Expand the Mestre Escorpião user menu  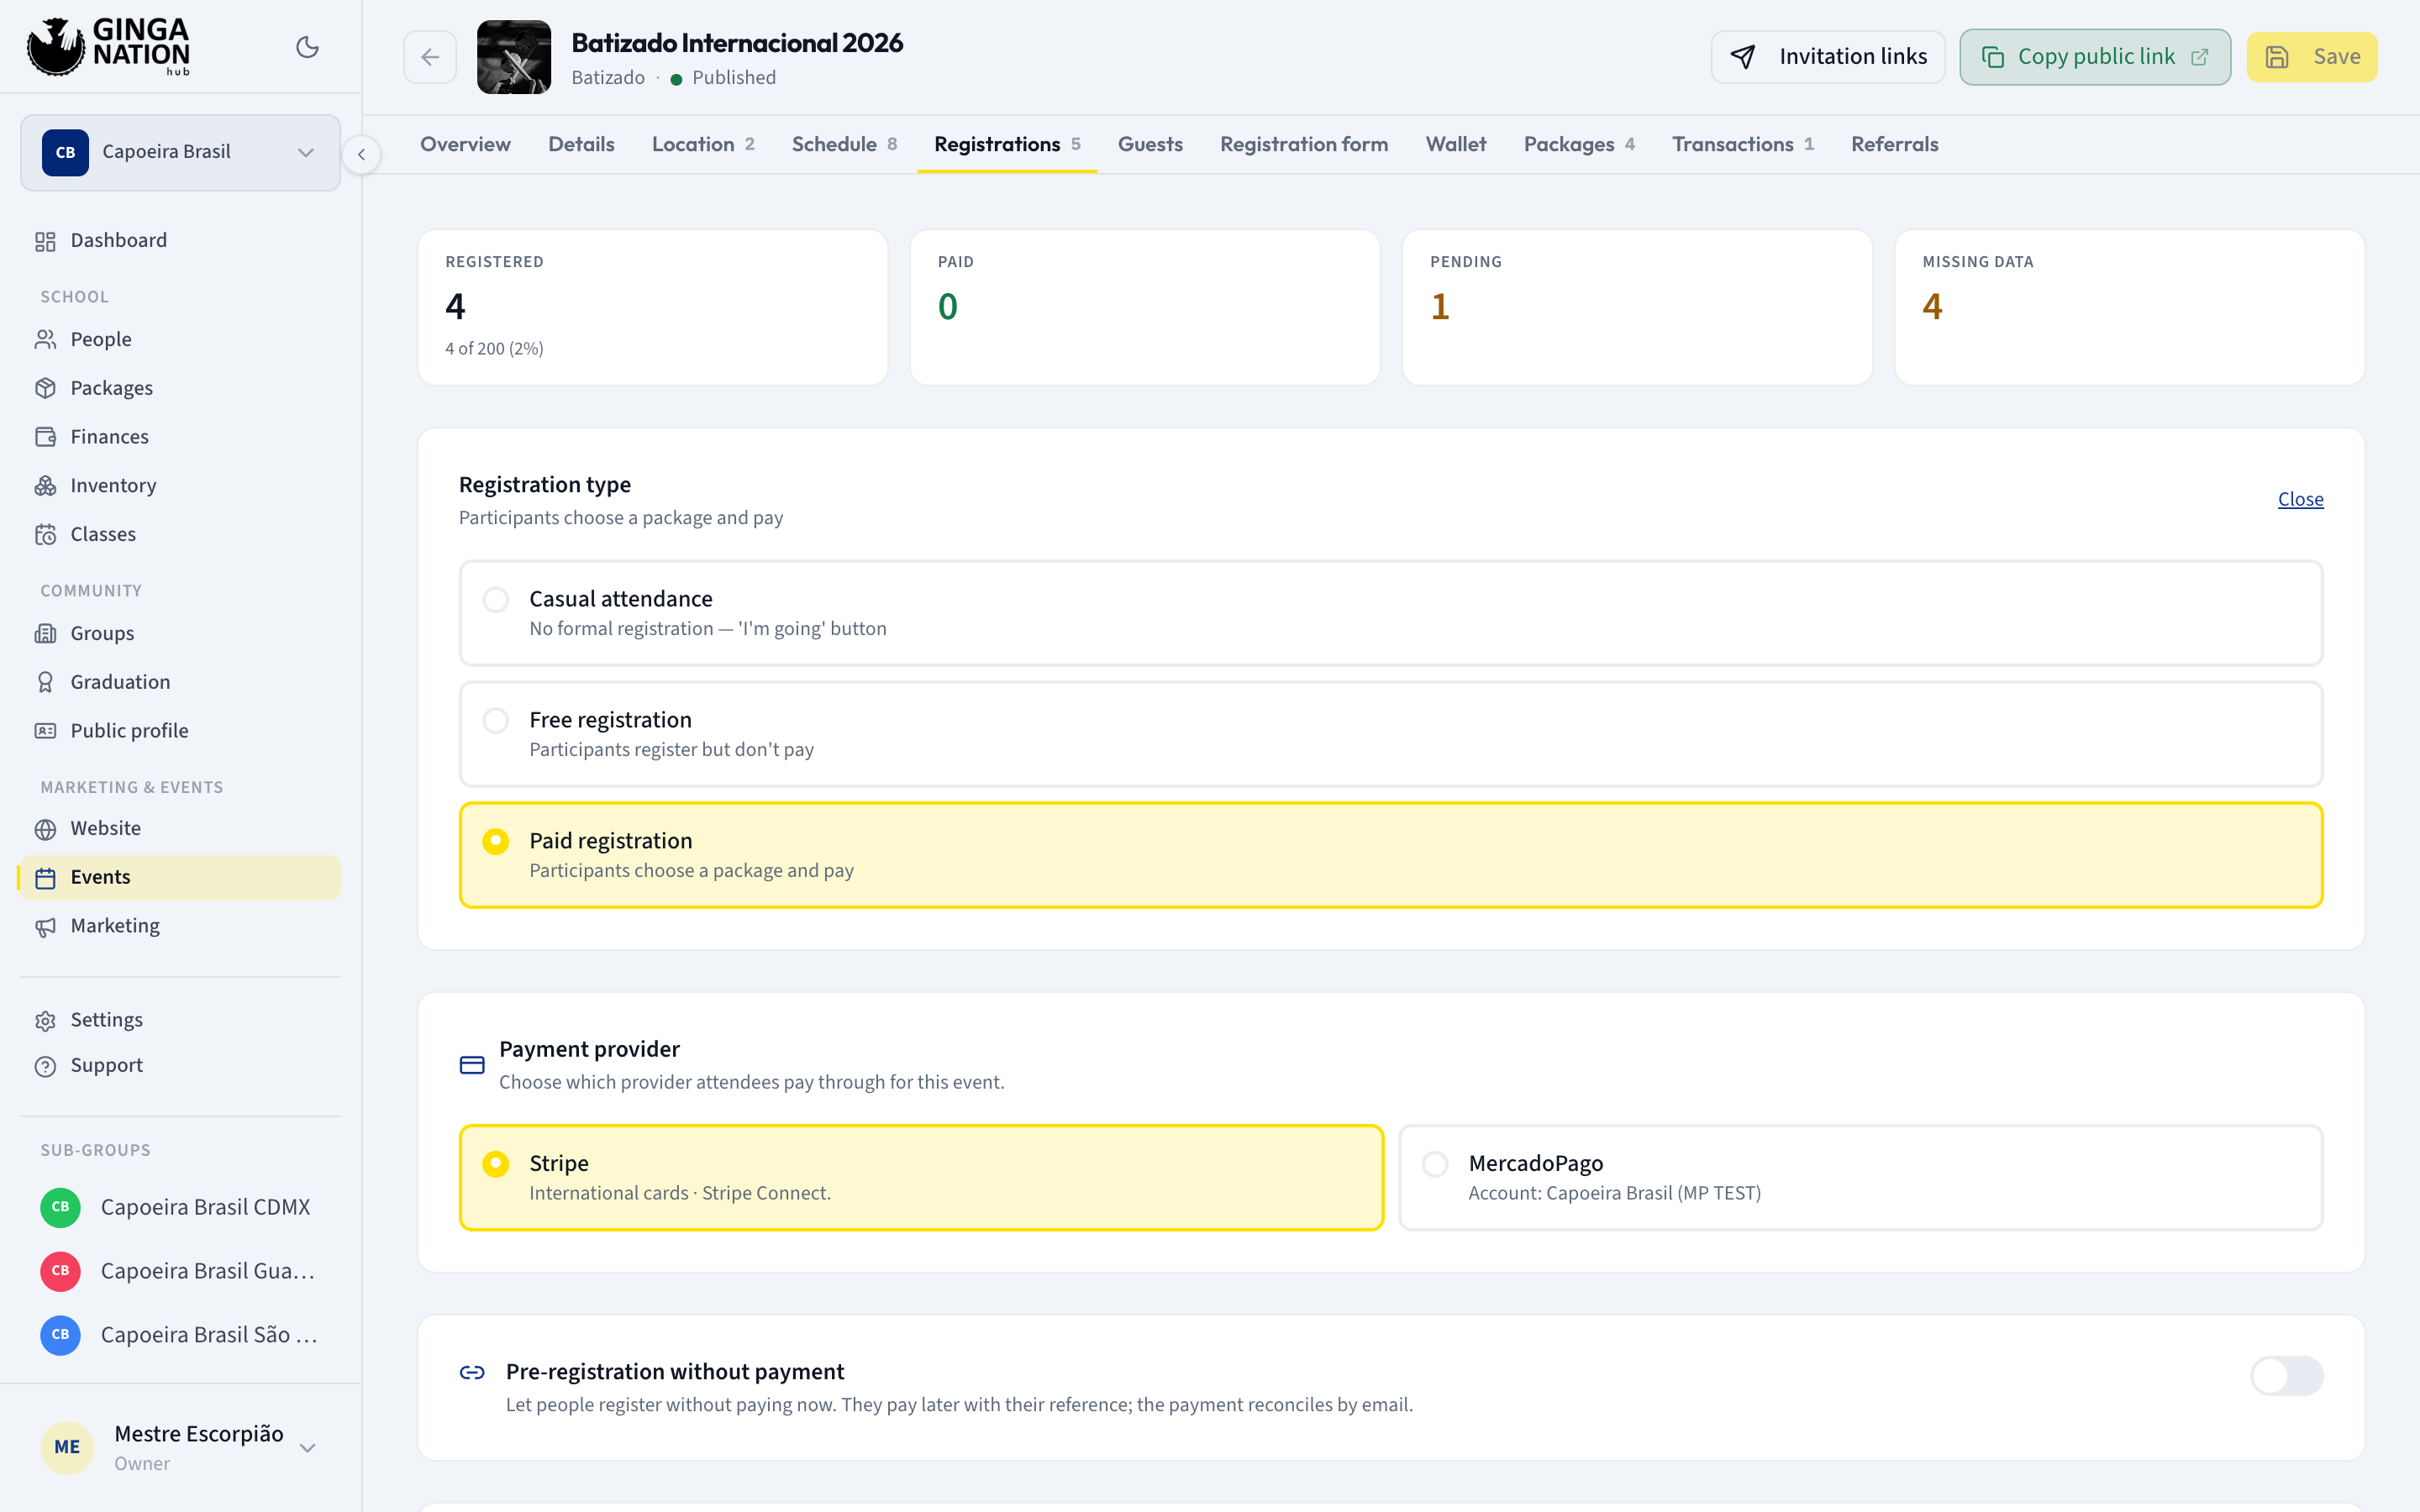click(180, 1447)
